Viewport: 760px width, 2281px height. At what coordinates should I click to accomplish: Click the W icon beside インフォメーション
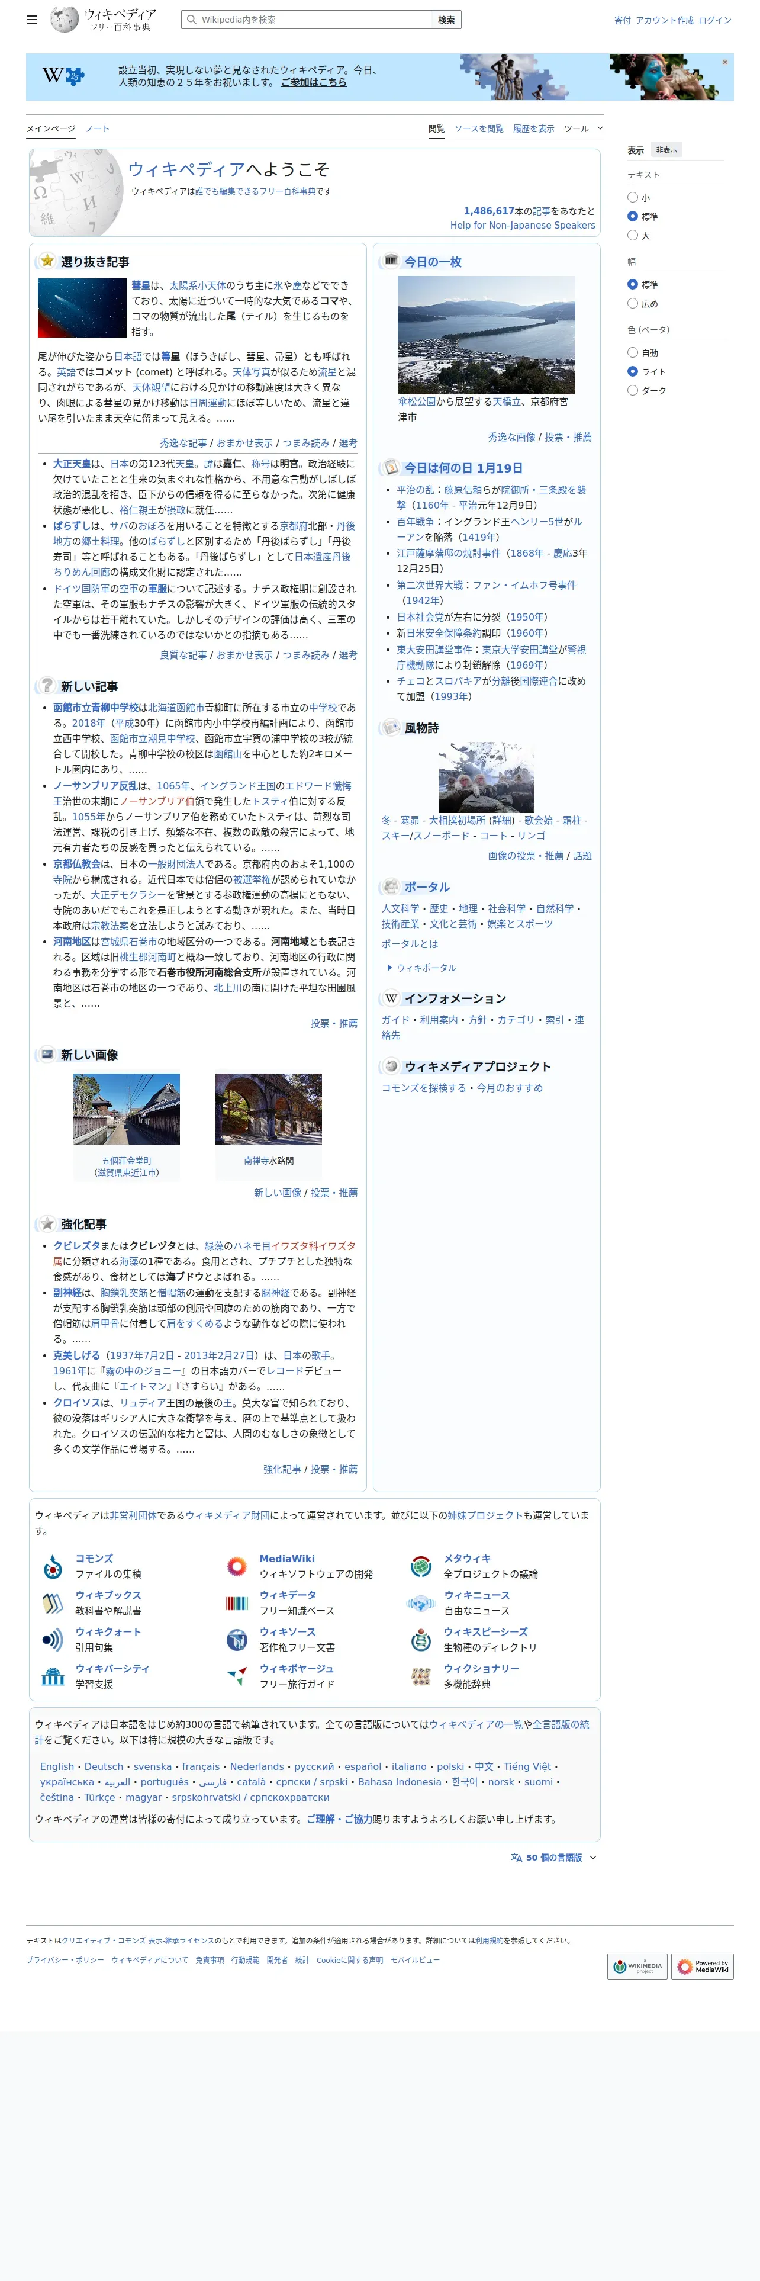coord(390,998)
